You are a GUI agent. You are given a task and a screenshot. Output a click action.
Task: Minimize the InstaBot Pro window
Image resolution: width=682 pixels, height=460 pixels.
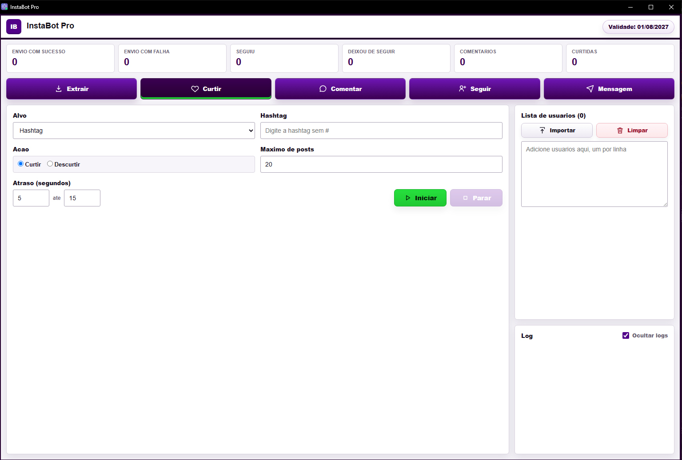click(630, 7)
